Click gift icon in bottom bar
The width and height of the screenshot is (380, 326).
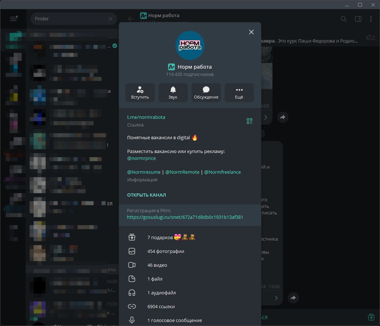[371, 317]
